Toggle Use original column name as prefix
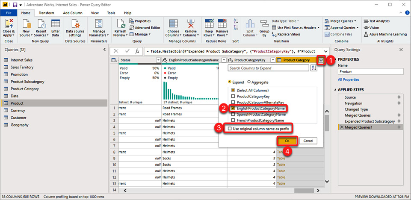411x200 pixels. 230,129
